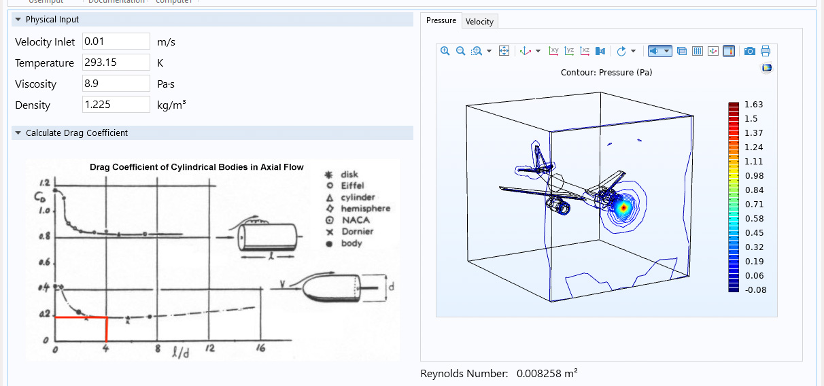
Task: Set view to the yz plane
Action: 570,51
